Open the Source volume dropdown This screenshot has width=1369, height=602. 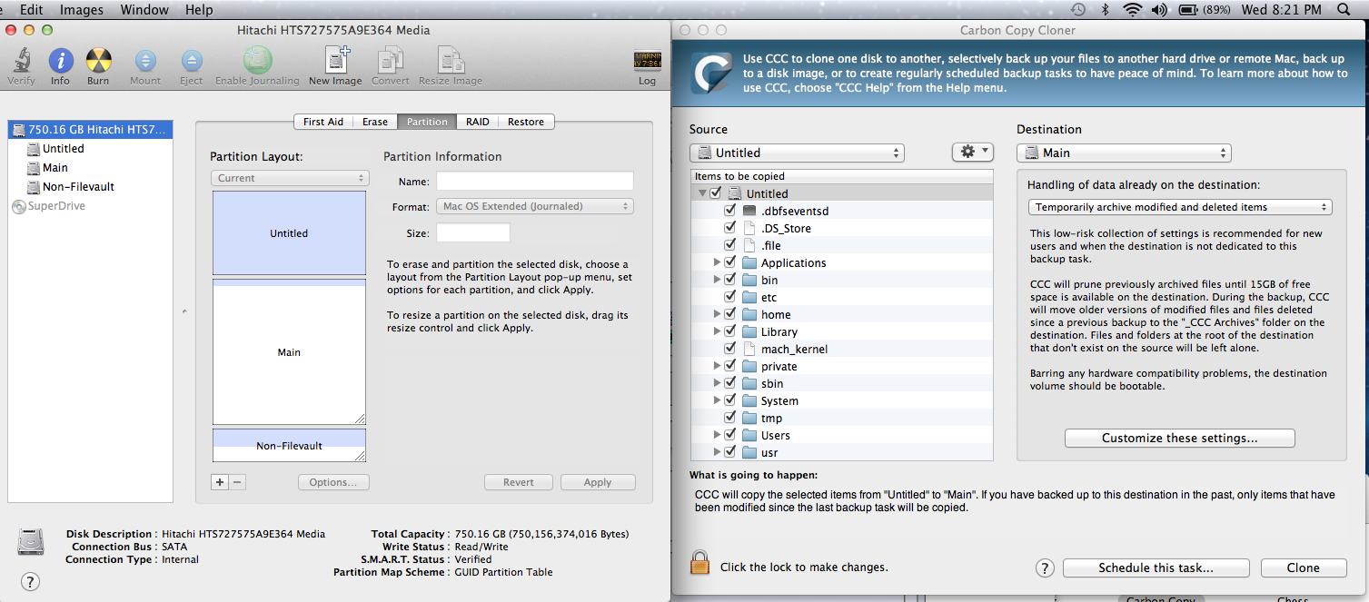797,153
